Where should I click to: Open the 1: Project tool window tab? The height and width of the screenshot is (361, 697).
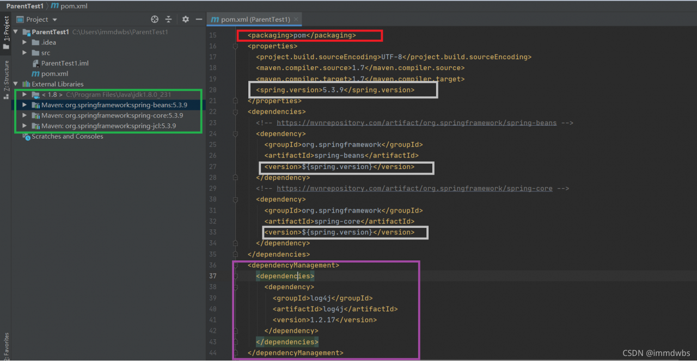[6, 29]
